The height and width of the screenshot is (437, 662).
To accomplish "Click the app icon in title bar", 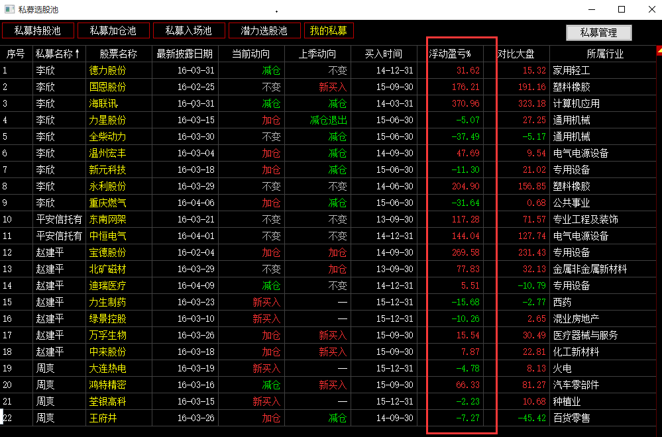I will (9, 9).
